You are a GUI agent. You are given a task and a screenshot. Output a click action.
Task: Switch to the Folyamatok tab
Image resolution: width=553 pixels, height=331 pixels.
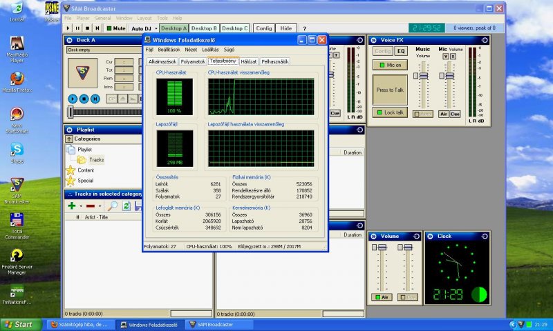point(193,61)
